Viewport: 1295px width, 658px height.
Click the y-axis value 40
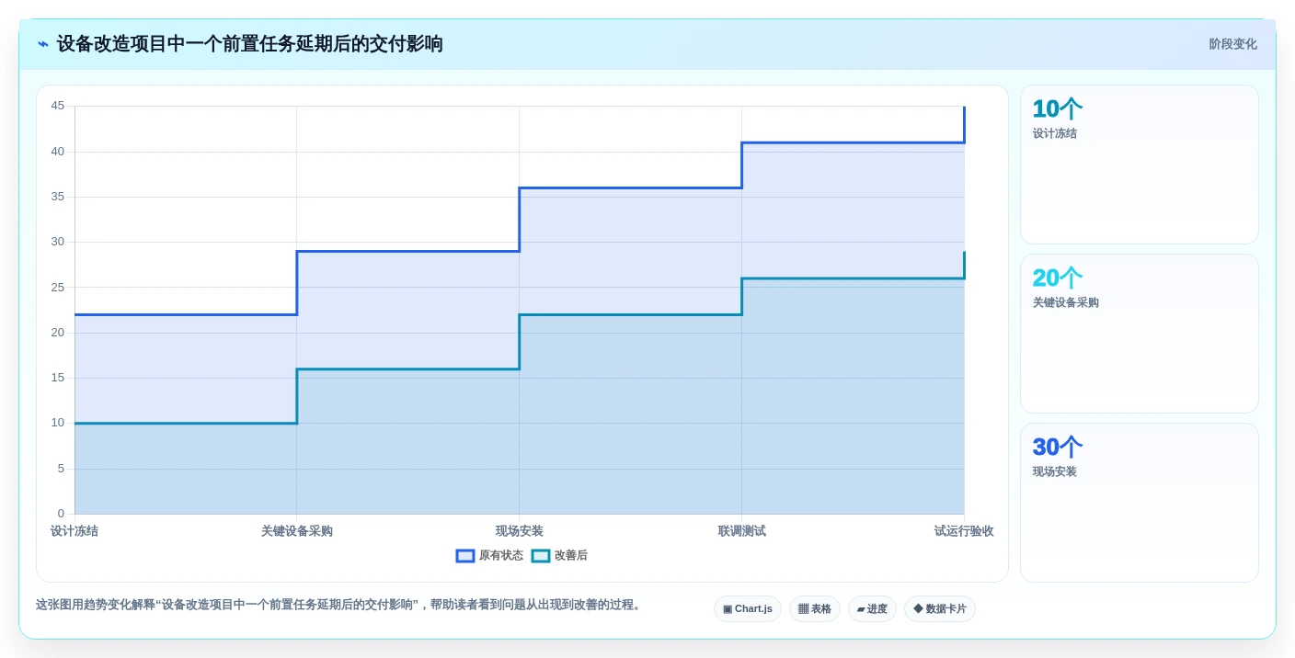click(x=58, y=152)
